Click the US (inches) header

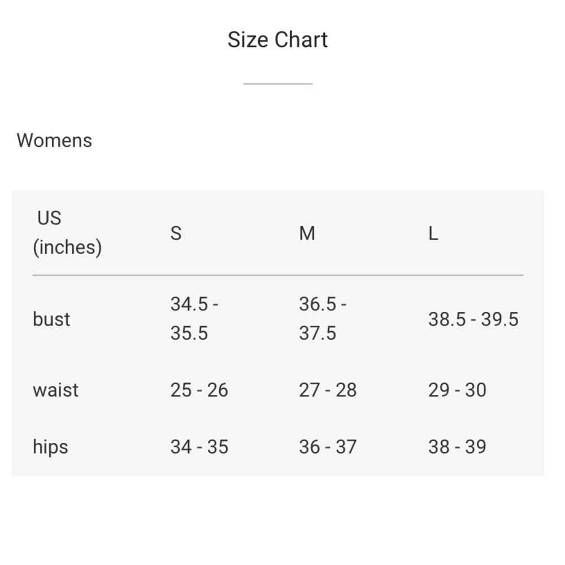(67, 232)
